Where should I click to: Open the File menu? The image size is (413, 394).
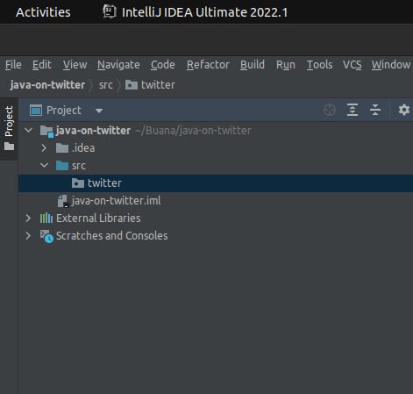pos(13,65)
